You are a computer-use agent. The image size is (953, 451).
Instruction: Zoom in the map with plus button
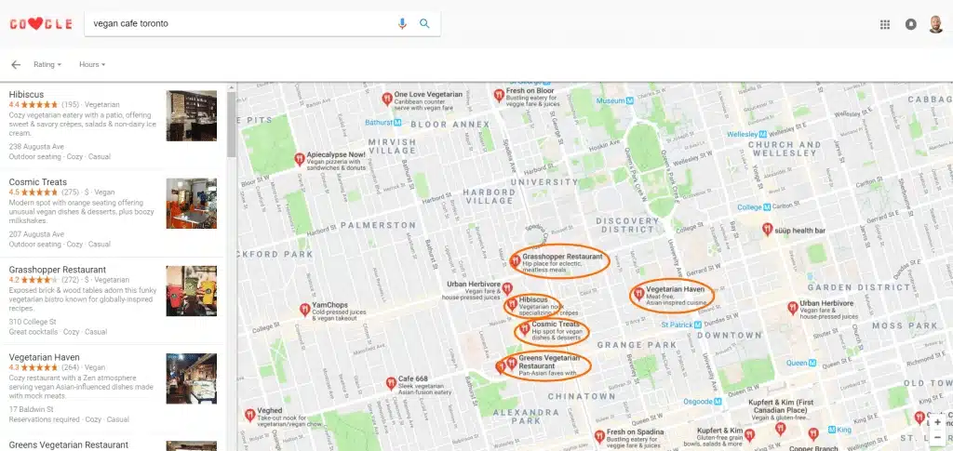(937, 422)
